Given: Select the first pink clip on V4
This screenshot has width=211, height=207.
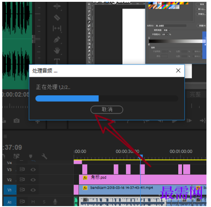Looking at the screenshot, I should (78, 162).
